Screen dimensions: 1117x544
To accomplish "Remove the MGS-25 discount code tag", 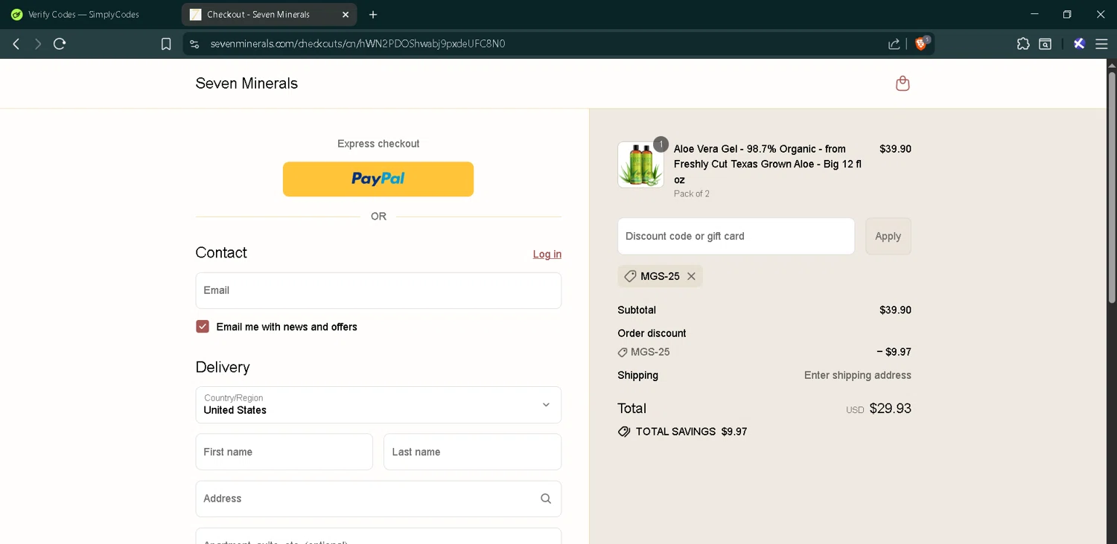I will [x=691, y=276].
